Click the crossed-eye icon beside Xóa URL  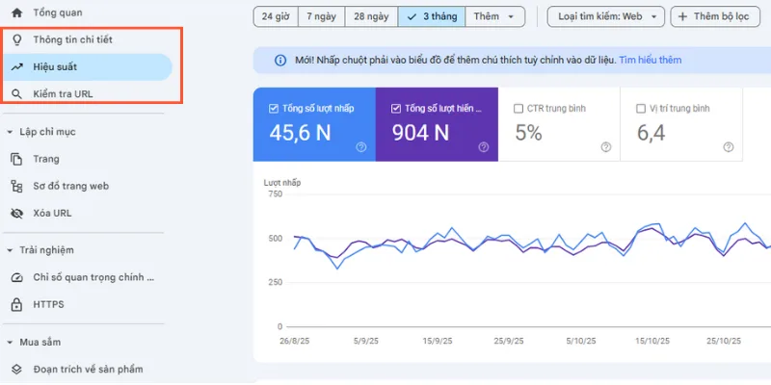(x=16, y=213)
